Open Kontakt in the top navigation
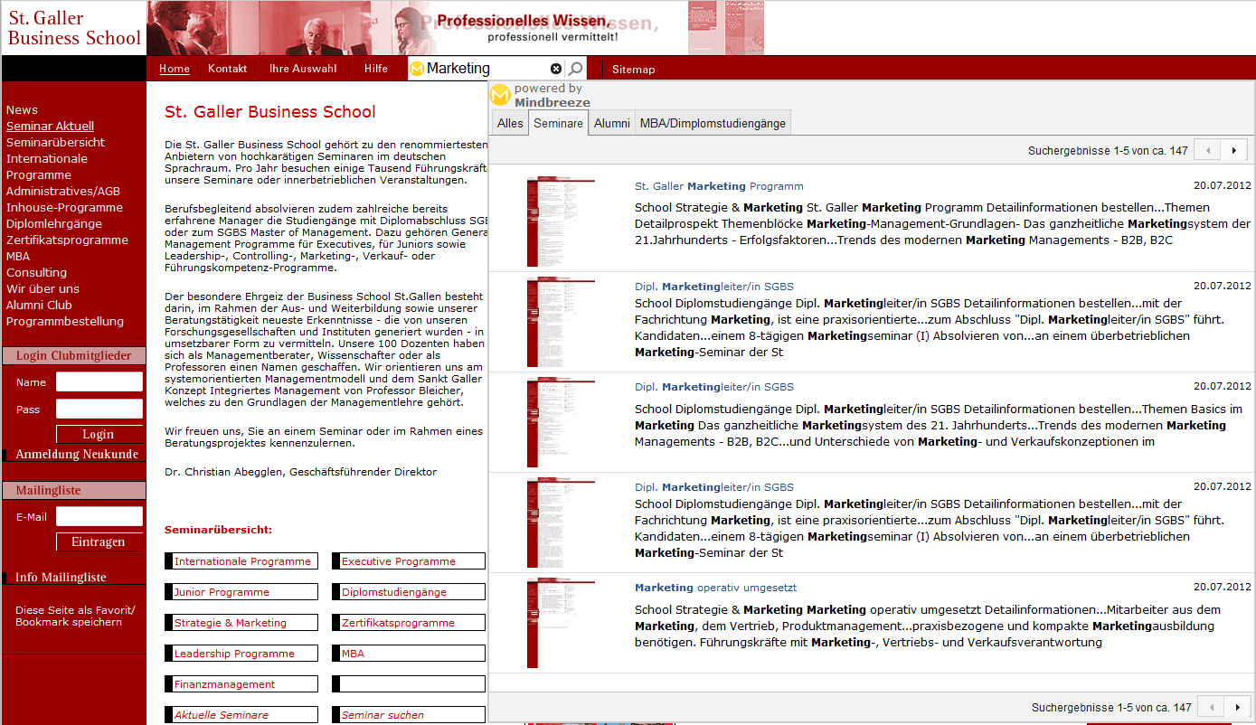Screen dimensions: 1256x725 228,69
